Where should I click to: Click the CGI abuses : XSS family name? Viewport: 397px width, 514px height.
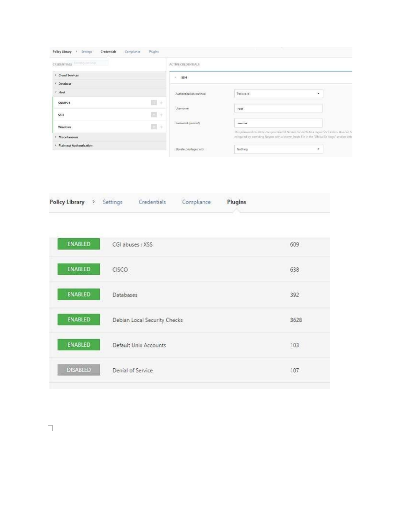pyautogui.click(x=132, y=245)
